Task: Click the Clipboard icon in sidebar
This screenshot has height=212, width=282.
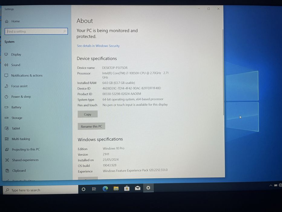Action: click(7, 171)
